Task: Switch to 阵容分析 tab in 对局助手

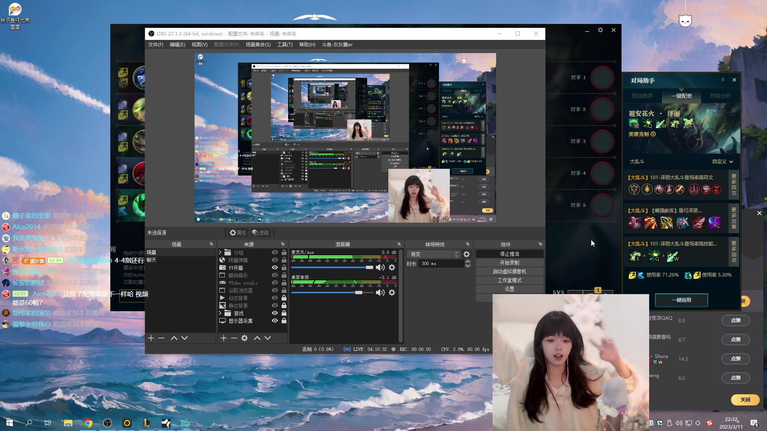Action: (720, 96)
